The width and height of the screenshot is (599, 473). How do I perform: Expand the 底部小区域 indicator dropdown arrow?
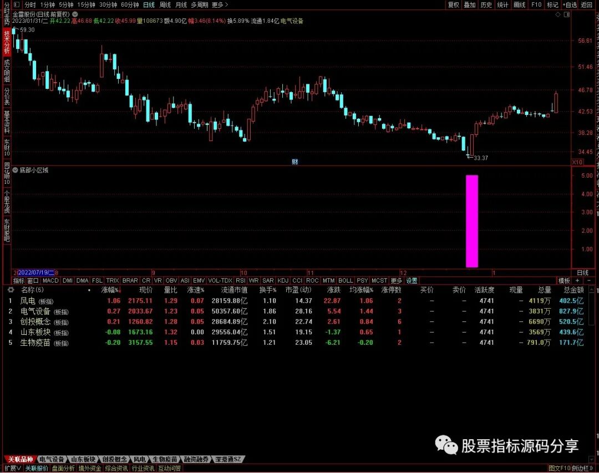(x=16, y=170)
